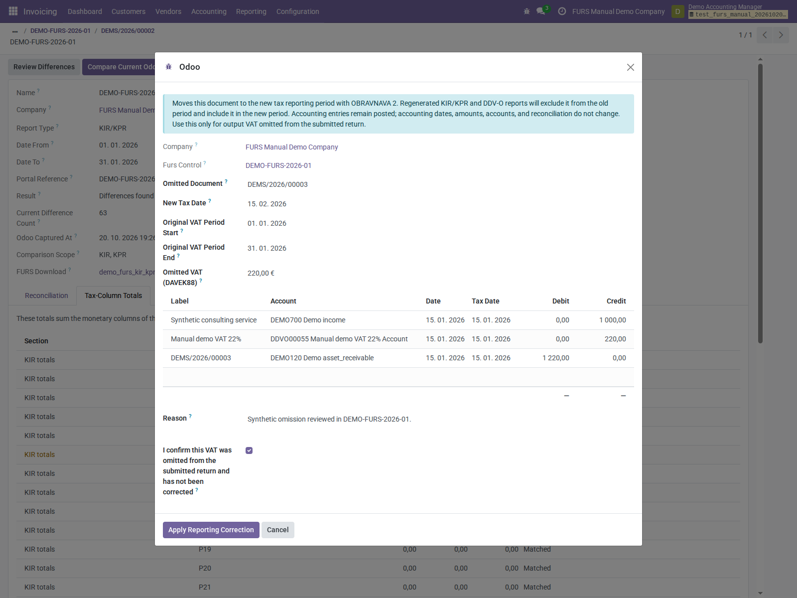This screenshot has width=797, height=598.
Task: Click the Review Differences button
Action: pyautogui.click(x=44, y=67)
